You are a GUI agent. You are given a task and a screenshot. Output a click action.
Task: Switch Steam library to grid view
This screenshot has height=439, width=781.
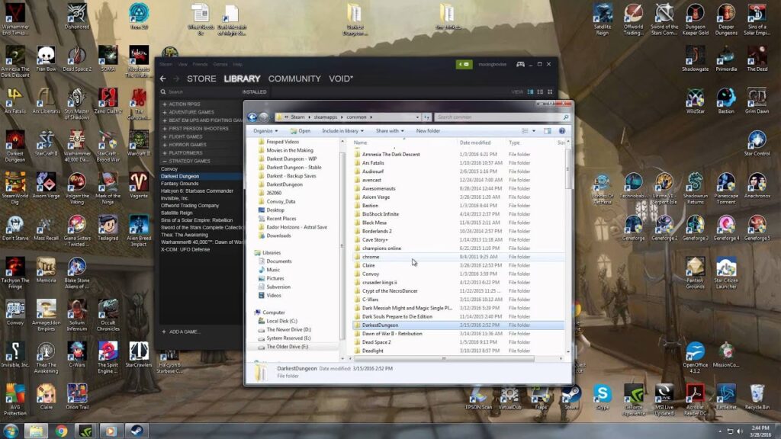point(550,92)
